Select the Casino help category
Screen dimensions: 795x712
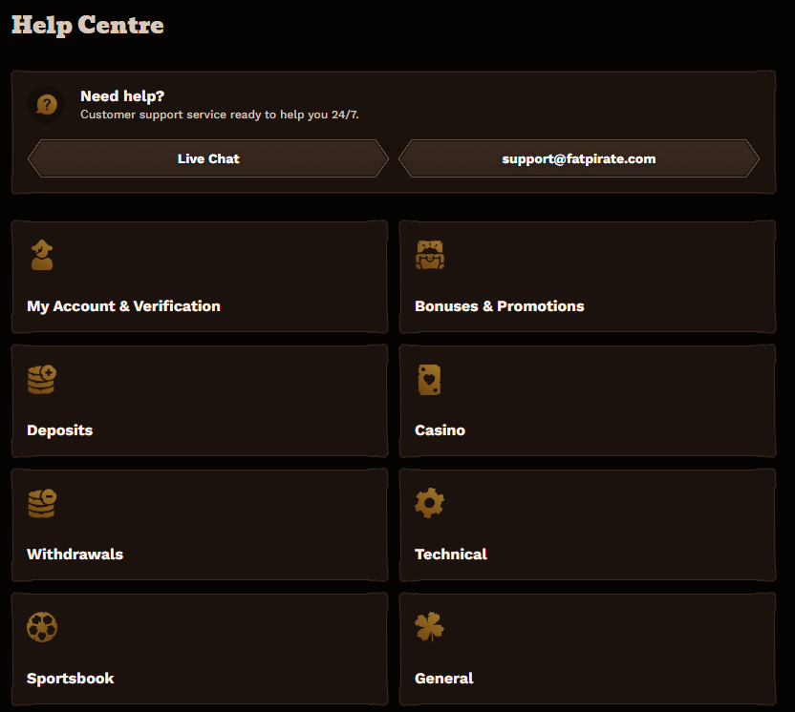[x=588, y=401]
